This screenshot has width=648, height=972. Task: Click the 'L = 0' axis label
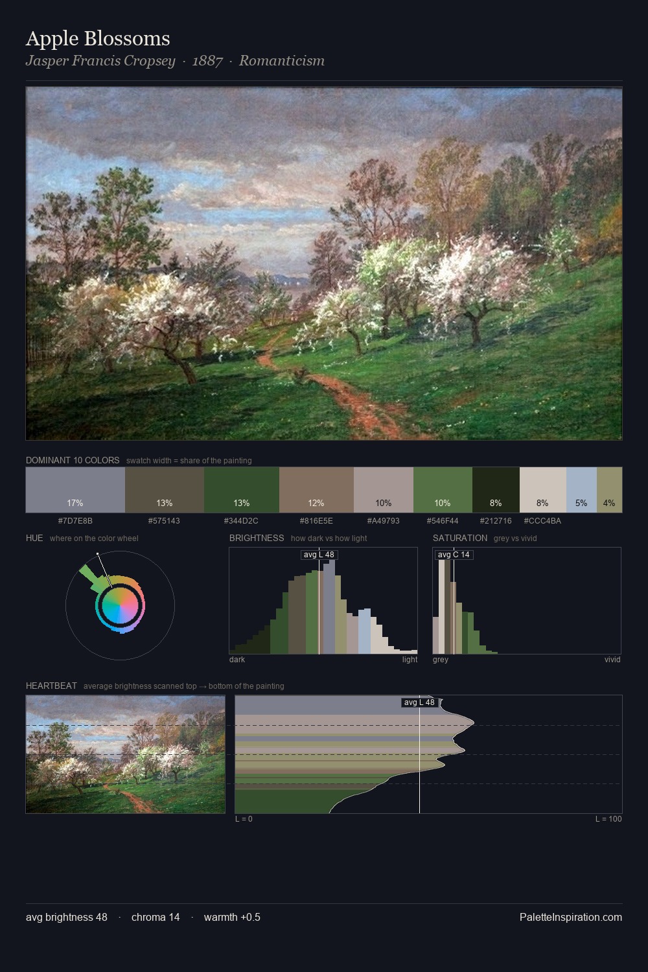[244, 819]
